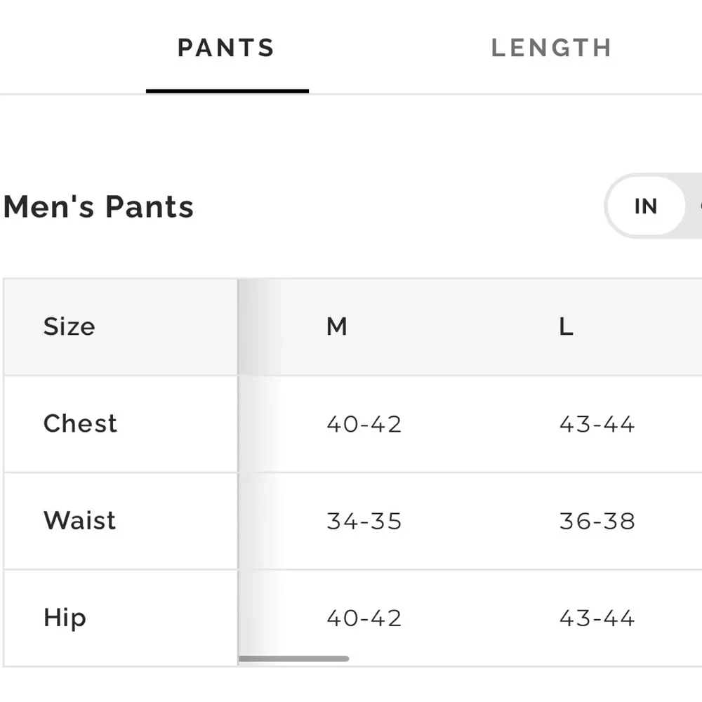Click the table's horizontal scrollbar thumb
The image size is (702, 702).
coord(293,658)
